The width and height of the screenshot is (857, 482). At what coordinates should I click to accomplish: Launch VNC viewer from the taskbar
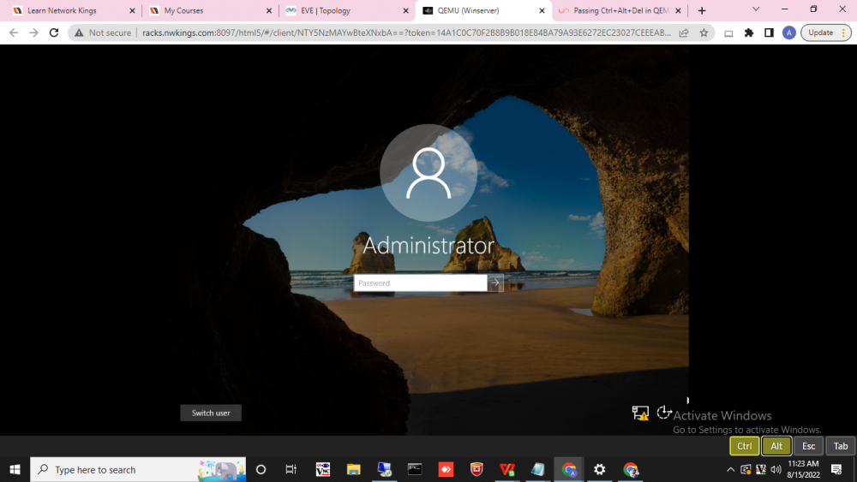pos(322,469)
